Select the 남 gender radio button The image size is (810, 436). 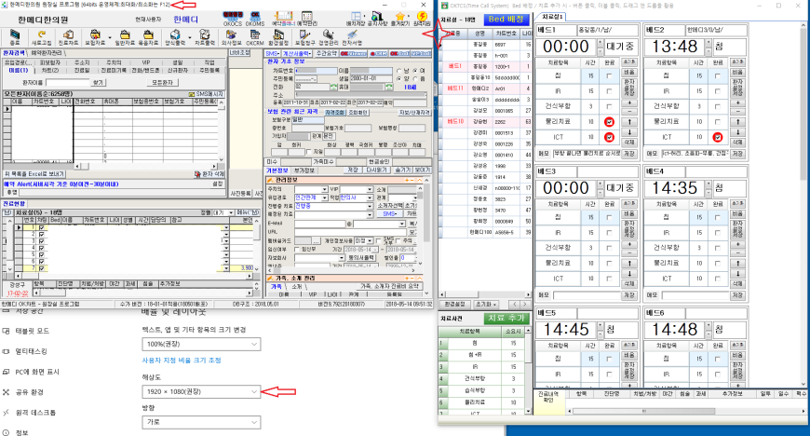(x=398, y=71)
